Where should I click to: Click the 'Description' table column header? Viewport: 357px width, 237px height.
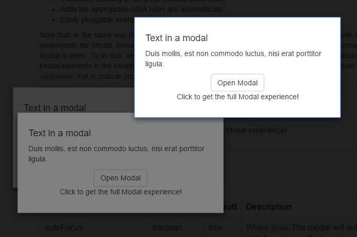click(x=269, y=207)
